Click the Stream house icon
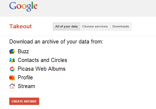The height and width of the screenshot is (109, 156). pos(12,86)
